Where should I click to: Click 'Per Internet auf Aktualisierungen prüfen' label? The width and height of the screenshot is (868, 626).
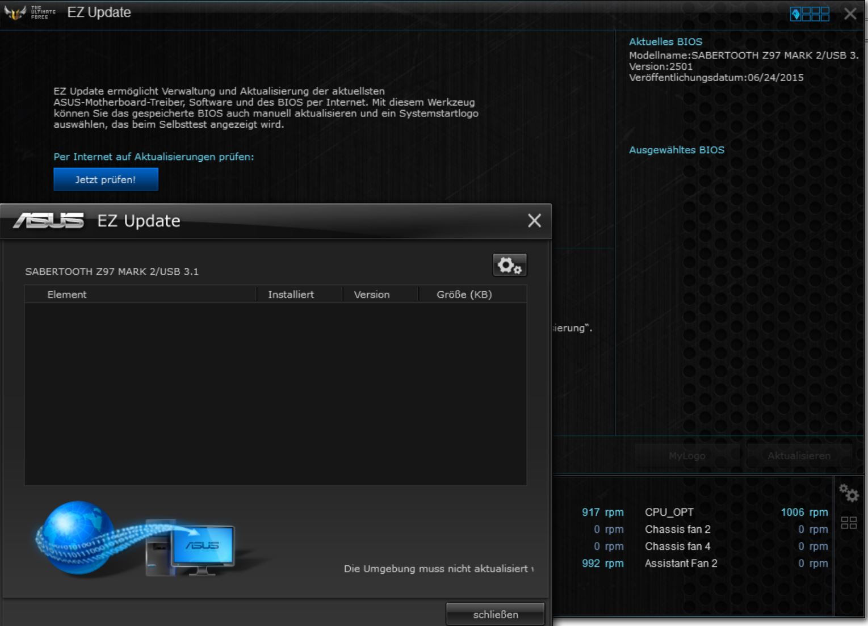(x=153, y=157)
